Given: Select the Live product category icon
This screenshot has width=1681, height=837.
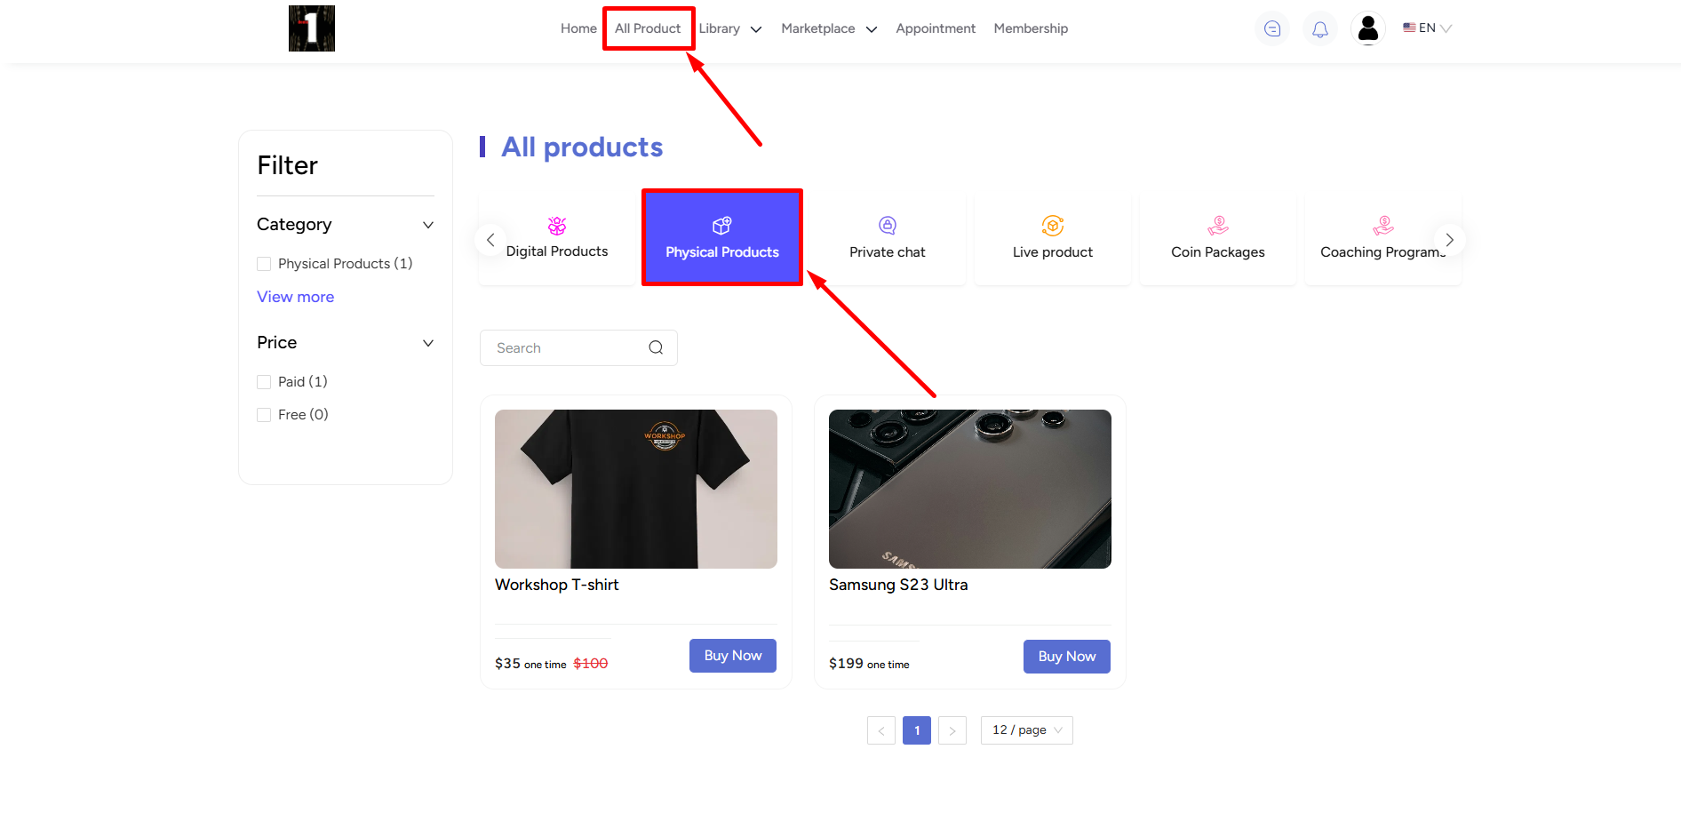Looking at the screenshot, I should (1053, 226).
